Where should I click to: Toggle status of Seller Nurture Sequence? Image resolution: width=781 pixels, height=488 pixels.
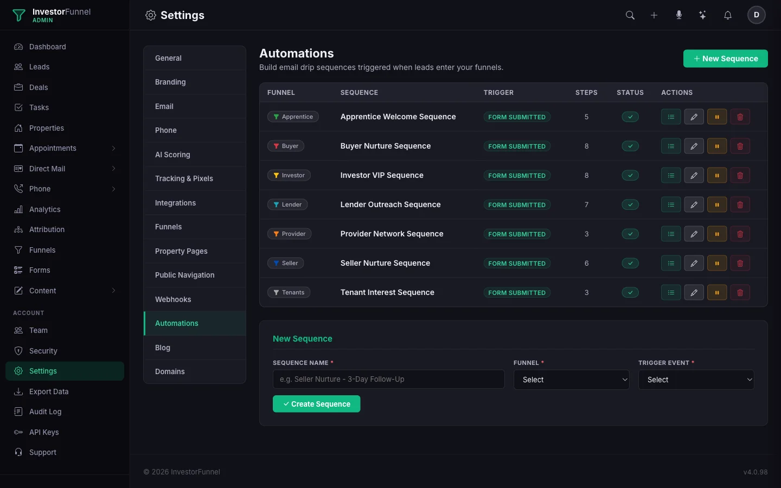pyautogui.click(x=630, y=264)
